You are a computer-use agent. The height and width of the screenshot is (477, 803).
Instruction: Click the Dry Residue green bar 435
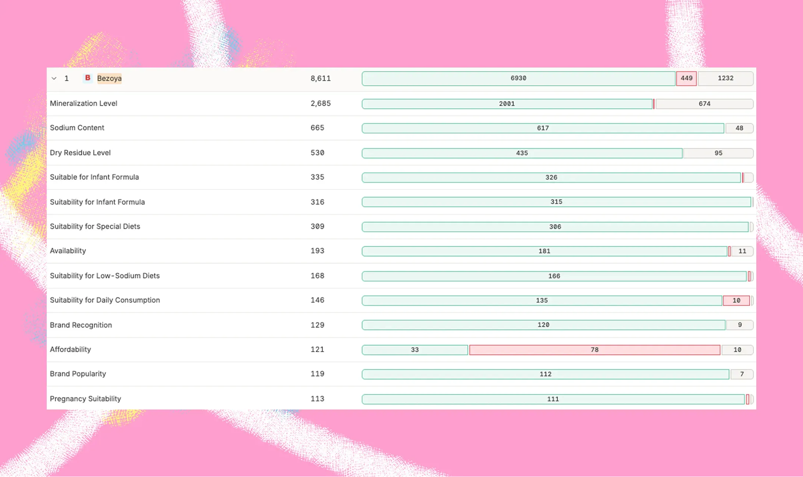click(522, 153)
